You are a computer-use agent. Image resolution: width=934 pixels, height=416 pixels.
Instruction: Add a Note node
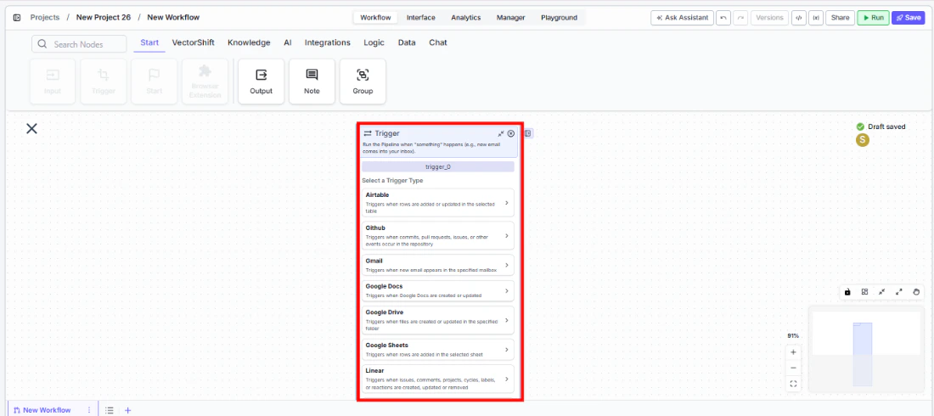click(x=312, y=81)
